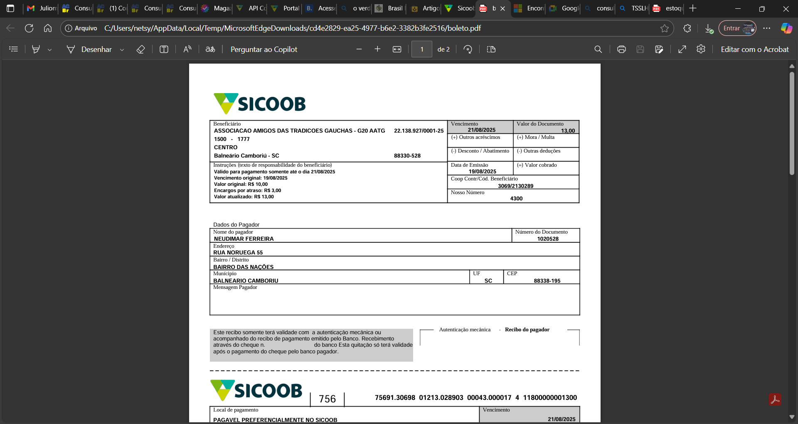Activate the Desenhar drawing tool
Image resolution: width=798 pixels, height=424 pixels.
(89, 49)
